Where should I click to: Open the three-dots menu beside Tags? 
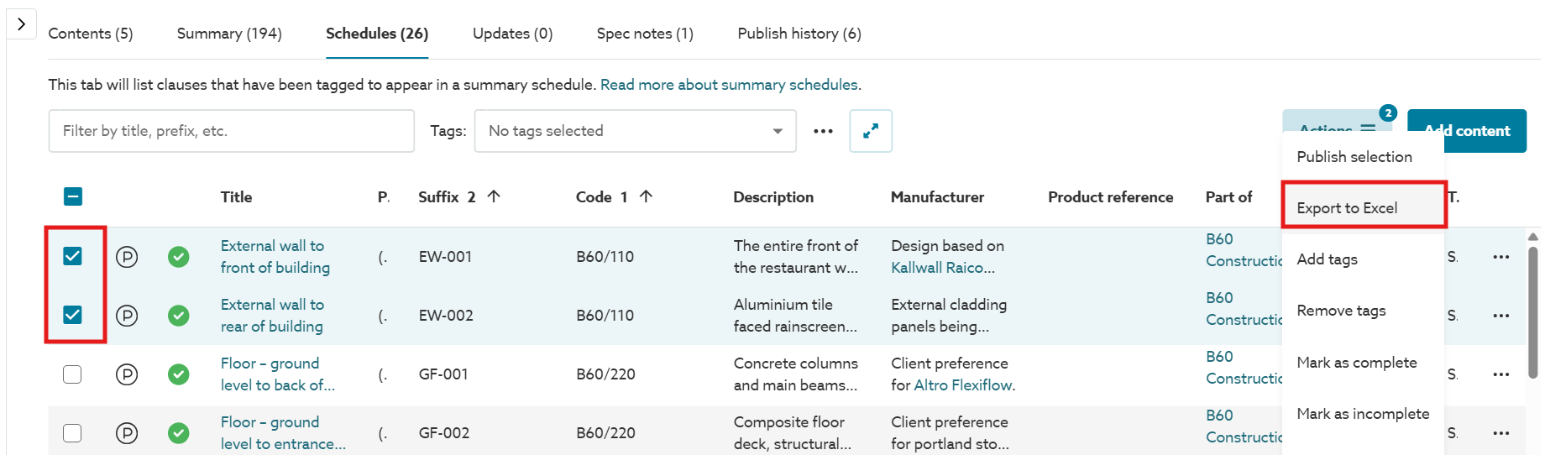tap(823, 131)
